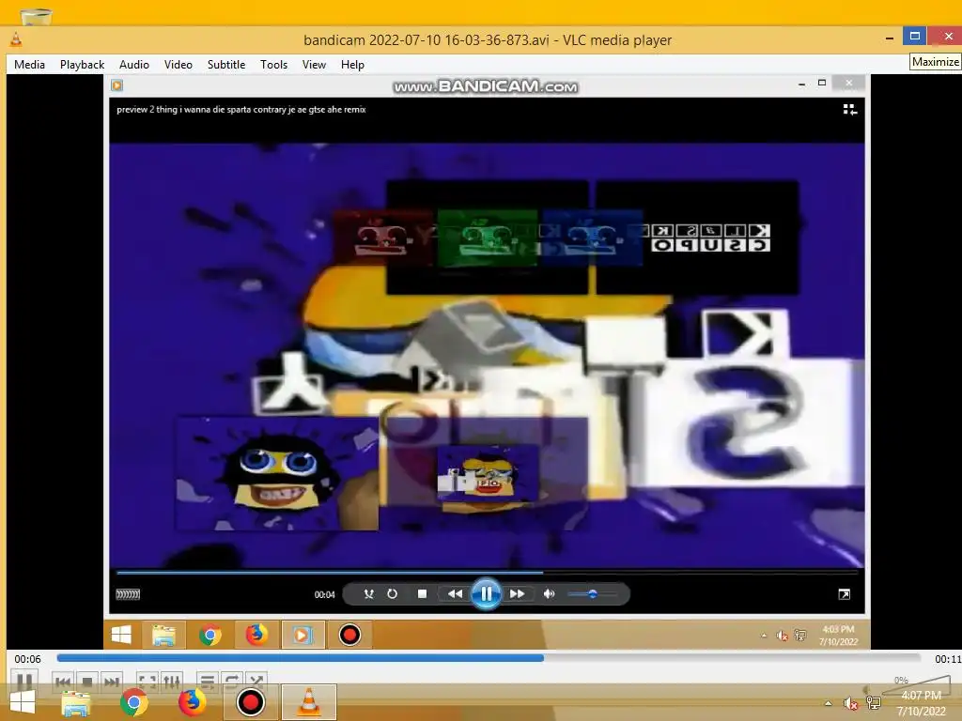Open the Subtitle menu

point(226,65)
